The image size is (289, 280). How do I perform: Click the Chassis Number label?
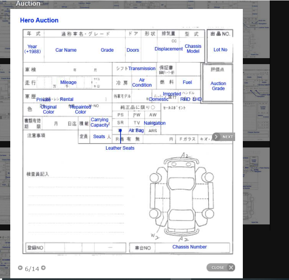coord(189,247)
